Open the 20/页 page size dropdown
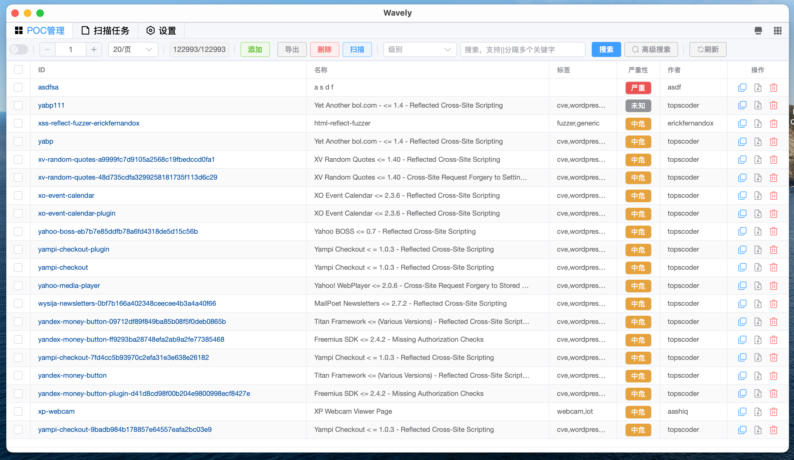 click(x=133, y=49)
